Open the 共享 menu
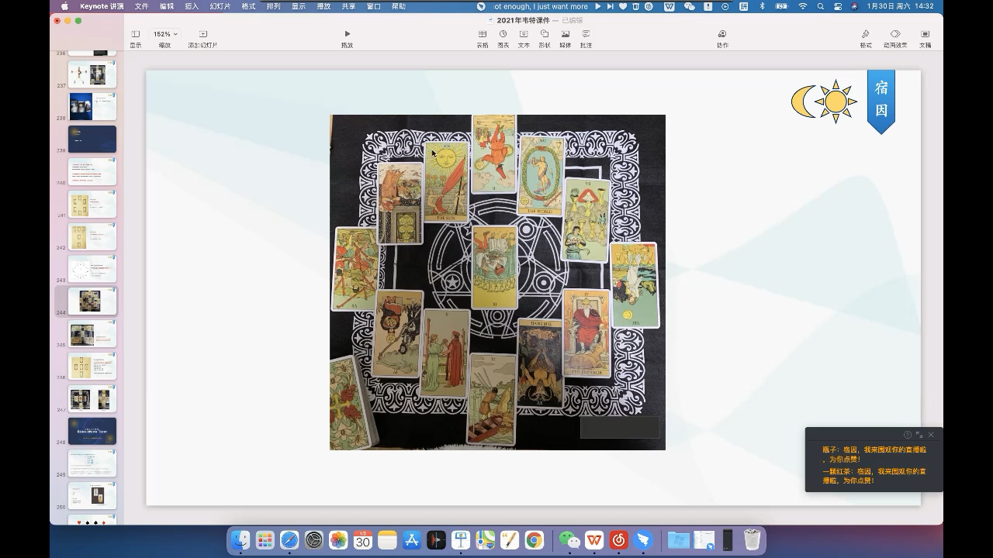The width and height of the screenshot is (993, 558). (348, 6)
